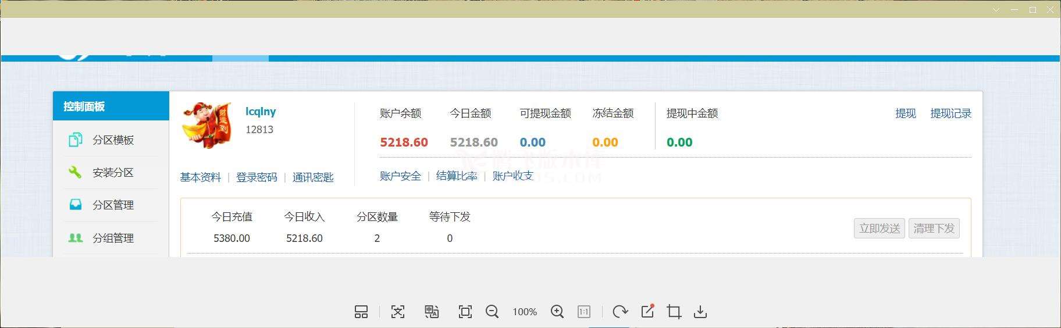Zoom out with the minus magnifier
The width and height of the screenshot is (1061, 328).
(x=492, y=312)
